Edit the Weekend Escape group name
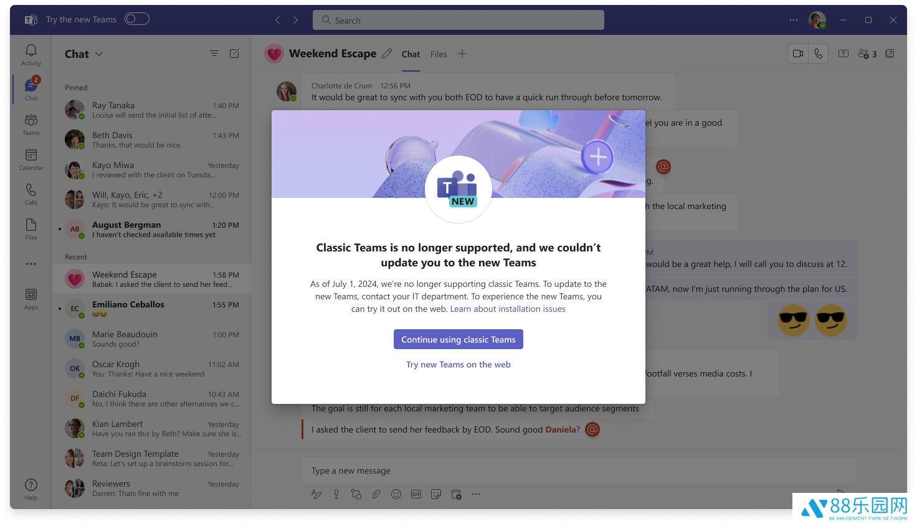The height and width of the screenshot is (524, 917). pyautogui.click(x=387, y=54)
